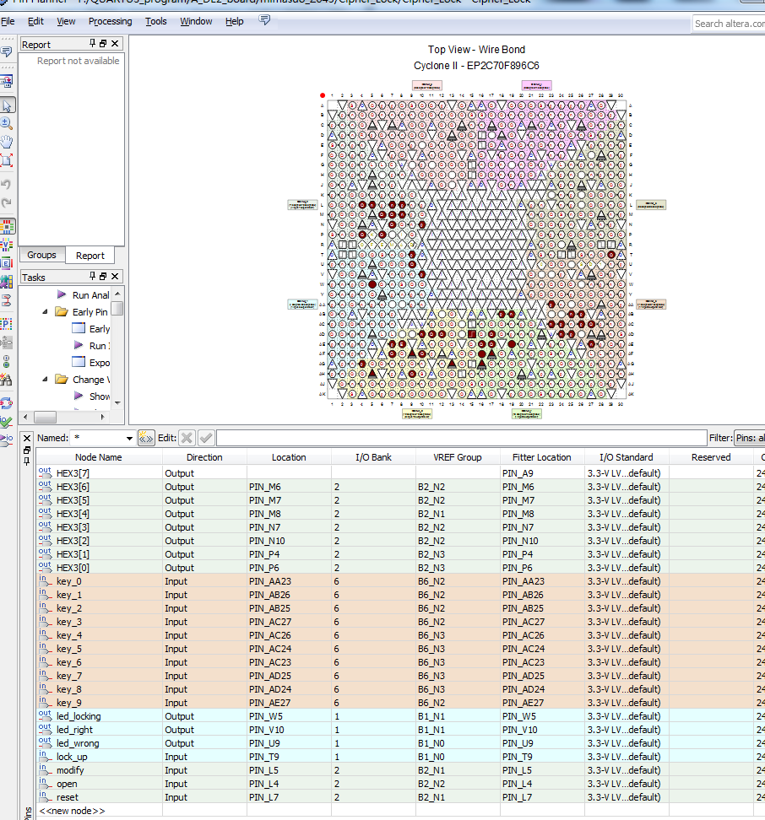Open the Processing menu
The height and width of the screenshot is (820, 765).
coord(110,21)
